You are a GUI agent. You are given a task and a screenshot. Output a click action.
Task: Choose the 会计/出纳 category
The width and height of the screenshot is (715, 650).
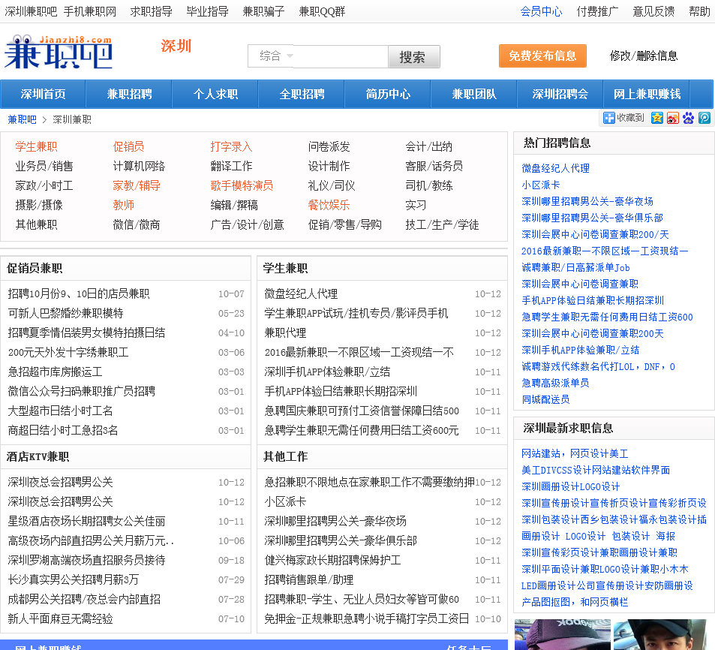[x=428, y=146]
